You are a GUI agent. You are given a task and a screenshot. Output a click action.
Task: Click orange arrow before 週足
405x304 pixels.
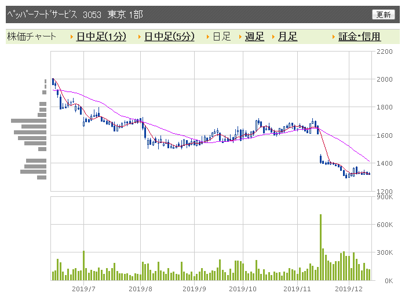point(240,37)
